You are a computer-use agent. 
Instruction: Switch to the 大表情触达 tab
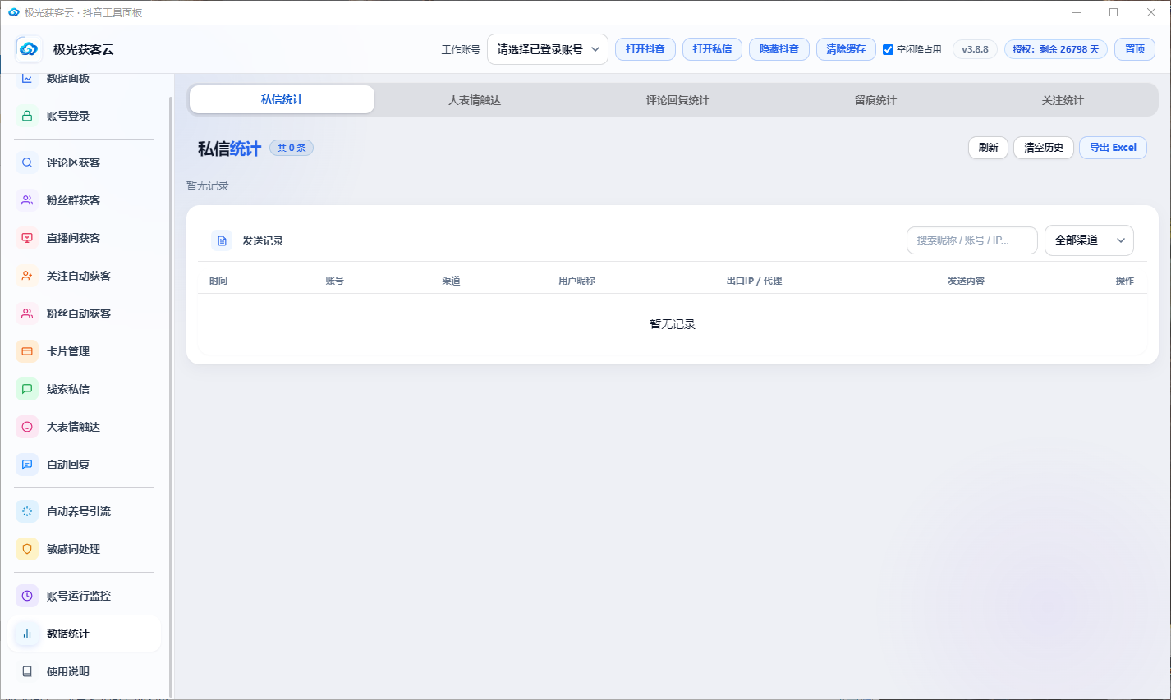point(475,100)
